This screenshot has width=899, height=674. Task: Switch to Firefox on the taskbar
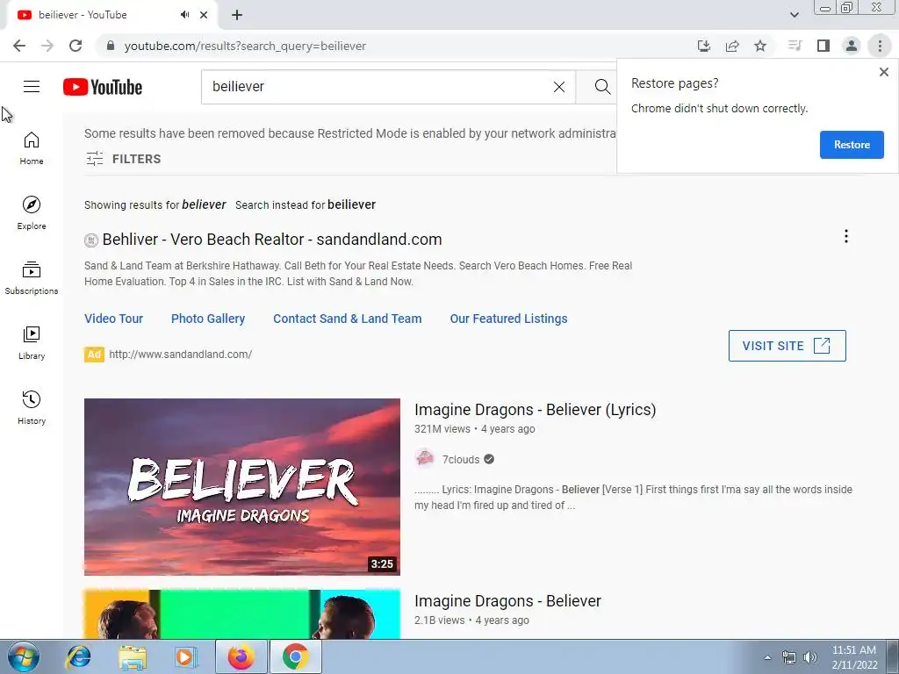[x=241, y=656]
